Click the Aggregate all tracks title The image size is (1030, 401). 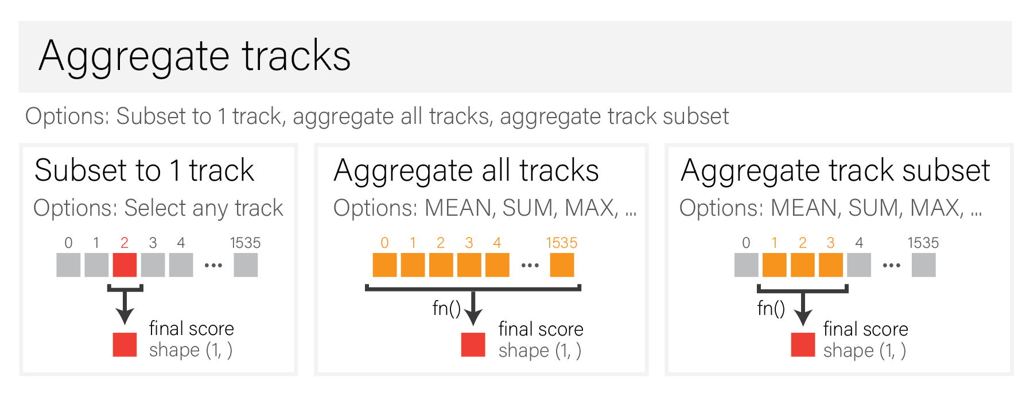[x=466, y=170]
